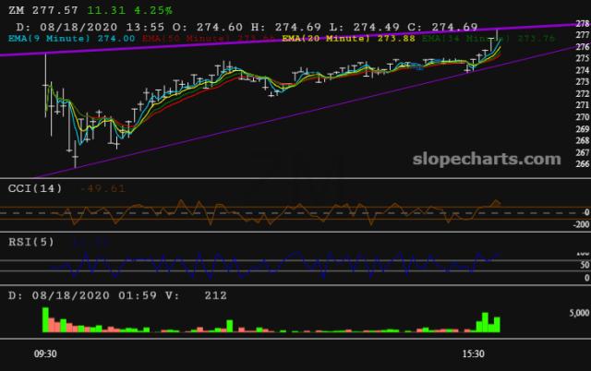
Task: Click the slopecharts.com watermark link
Action: [x=493, y=160]
